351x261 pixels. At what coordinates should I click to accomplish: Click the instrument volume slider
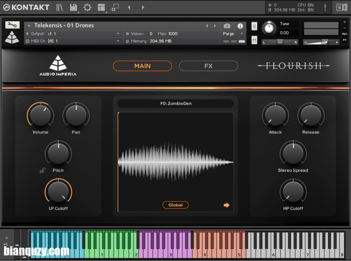321,42
